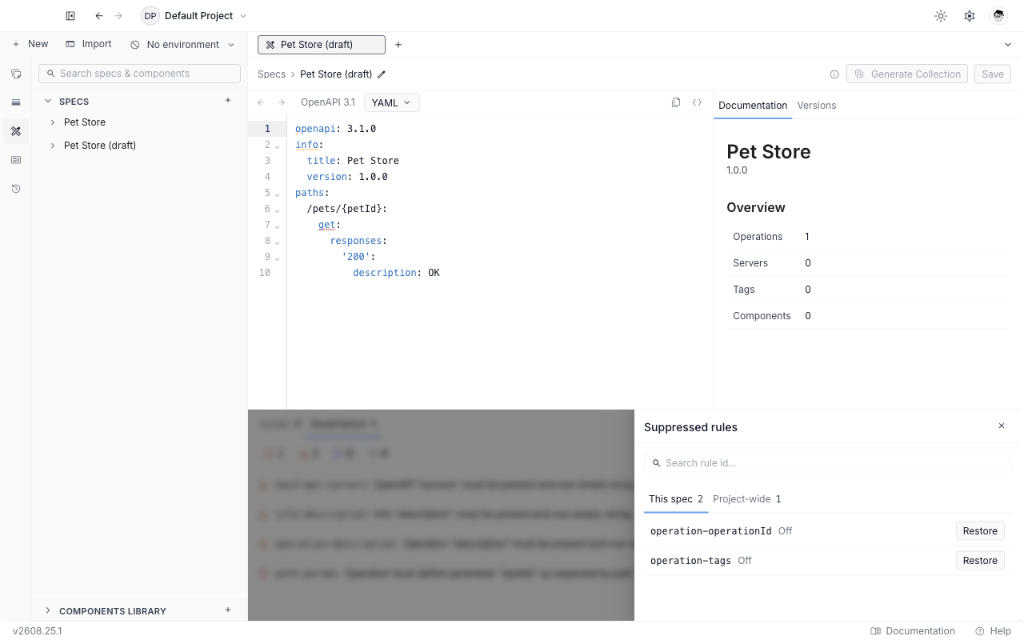The width and height of the screenshot is (1024, 640).
Task: Close the Suppressed rules panel
Action: point(1002,426)
